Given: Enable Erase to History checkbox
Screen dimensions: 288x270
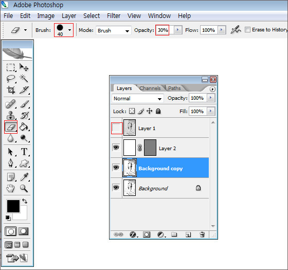Looking at the screenshot, I should pyautogui.click(x=247, y=30).
